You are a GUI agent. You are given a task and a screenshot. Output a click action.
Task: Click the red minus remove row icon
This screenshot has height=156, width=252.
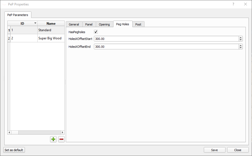tap(61, 139)
